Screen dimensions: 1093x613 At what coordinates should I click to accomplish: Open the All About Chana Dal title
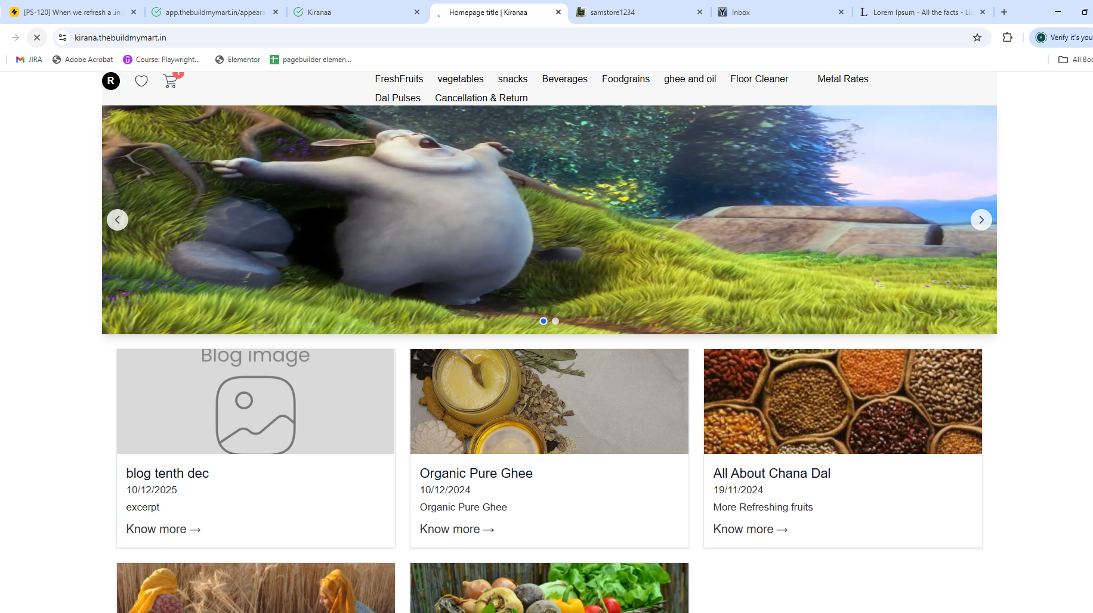772,473
